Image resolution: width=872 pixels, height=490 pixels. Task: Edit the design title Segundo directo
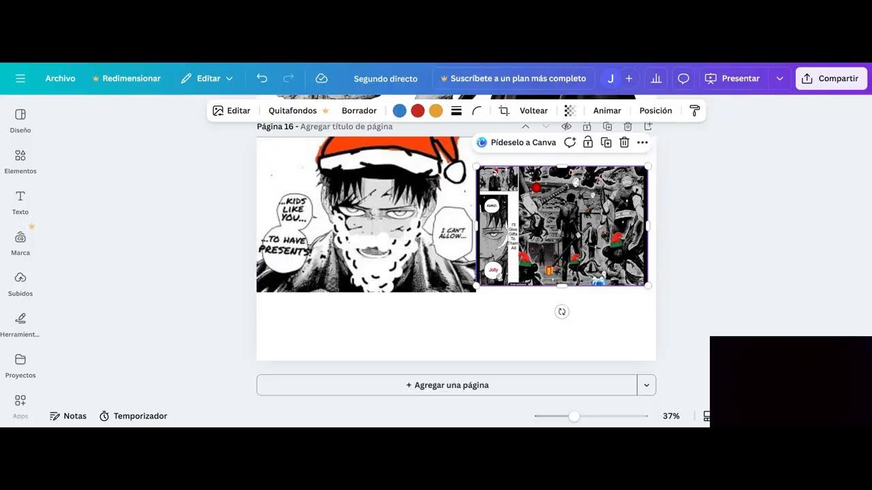(386, 78)
